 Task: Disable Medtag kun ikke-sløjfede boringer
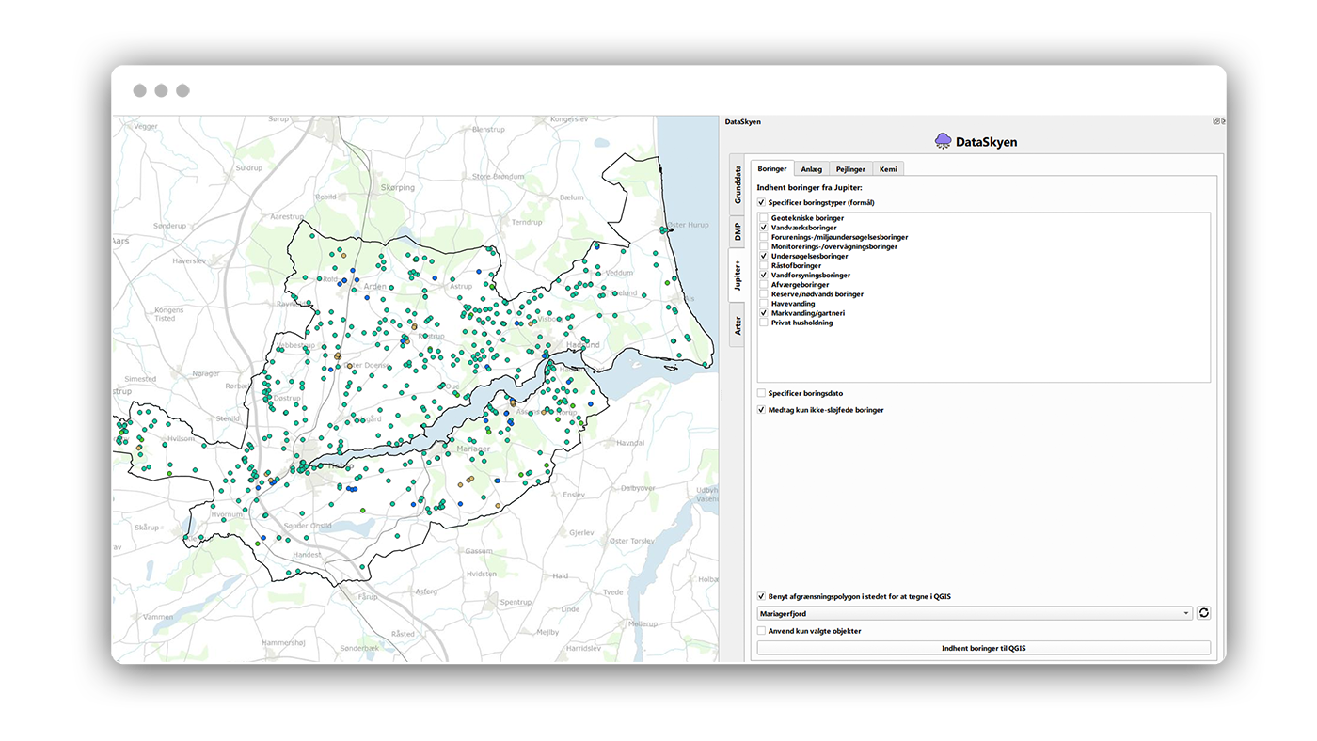coord(761,410)
